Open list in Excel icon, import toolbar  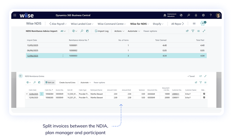(x=87, y=31)
